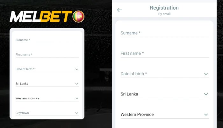Click chevron arrow beside Sri Lanka in large form
The width and height of the screenshot is (223, 128).
(x=206, y=94)
